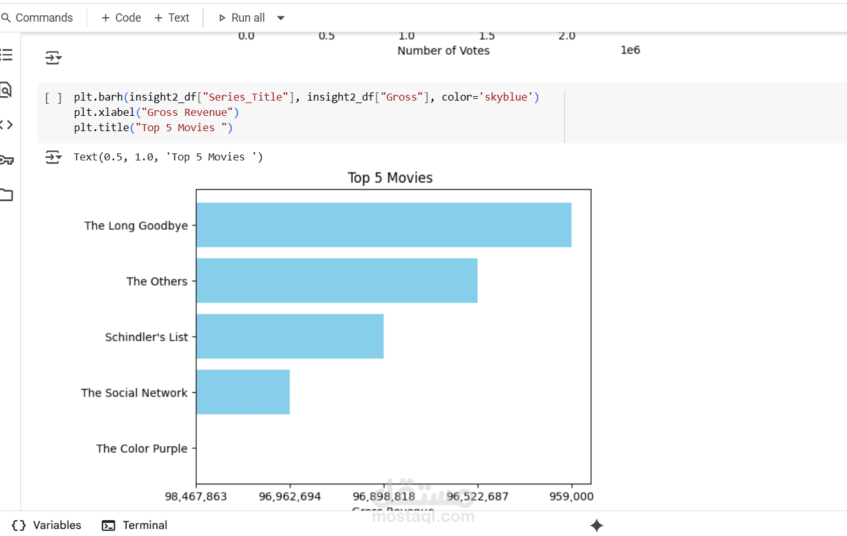
Task: Launch the Gemini sparkle assistant
Action: click(x=597, y=525)
